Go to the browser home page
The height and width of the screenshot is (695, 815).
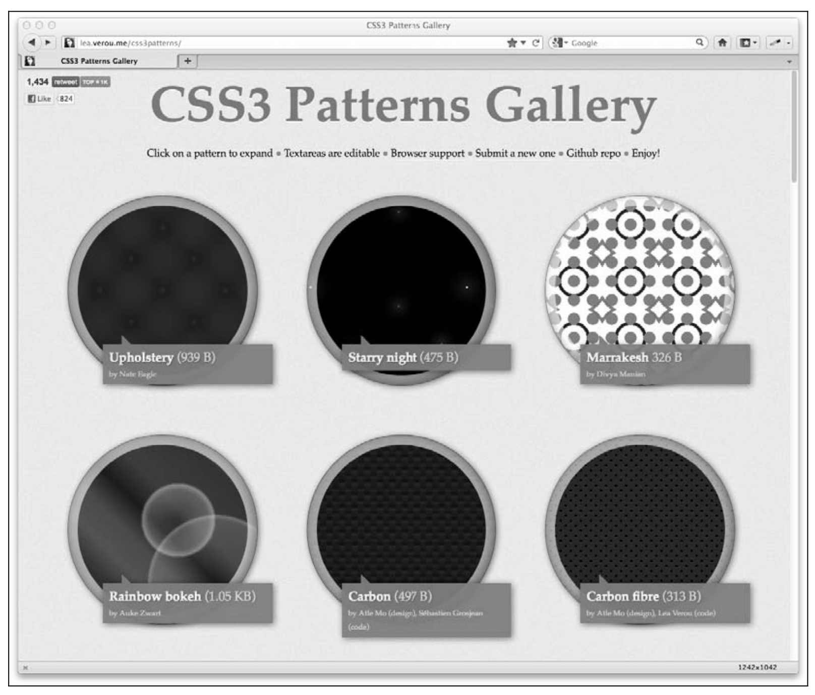pos(722,43)
